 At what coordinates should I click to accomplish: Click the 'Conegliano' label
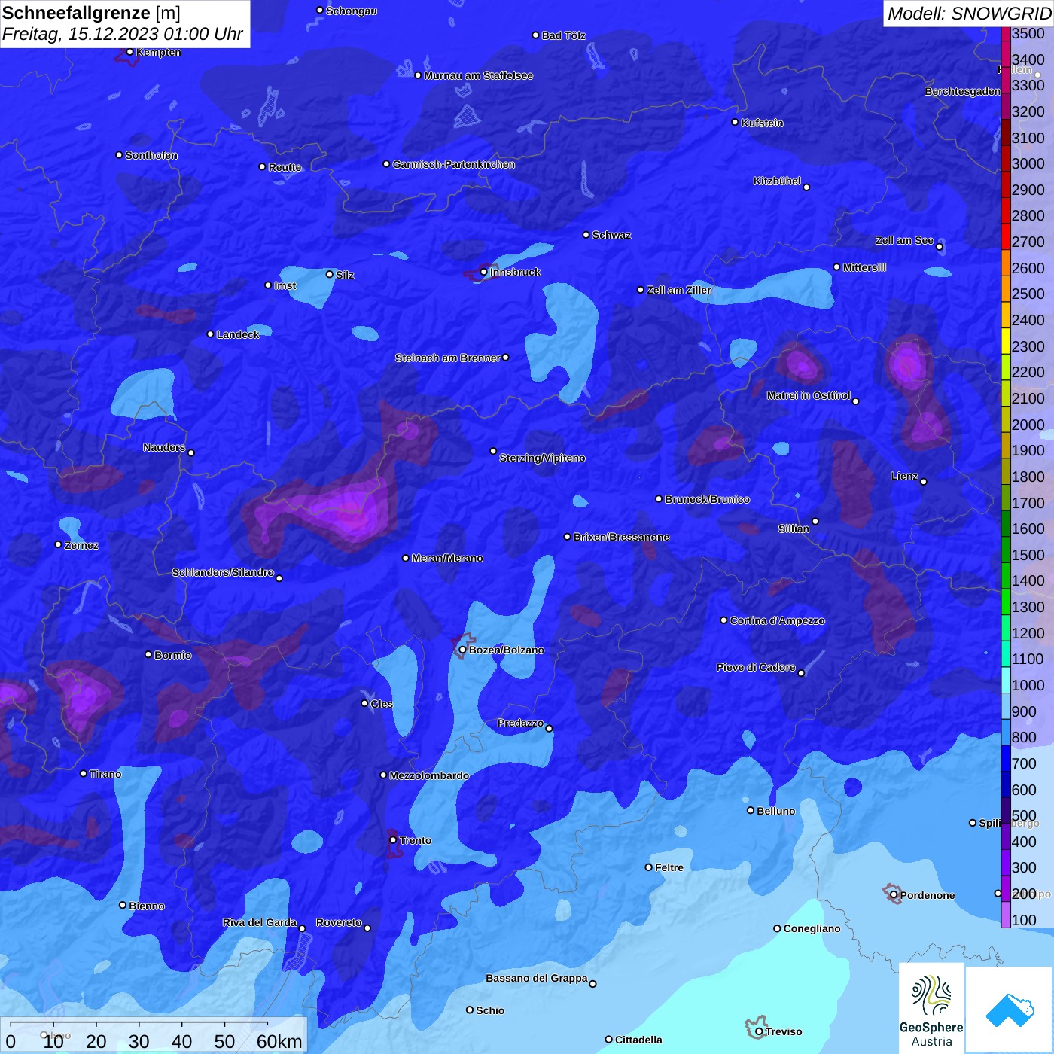(812, 928)
